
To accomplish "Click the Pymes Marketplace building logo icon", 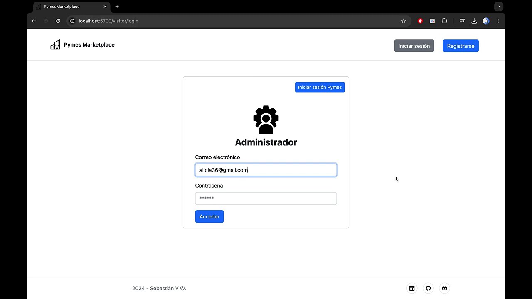I will pos(55,45).
